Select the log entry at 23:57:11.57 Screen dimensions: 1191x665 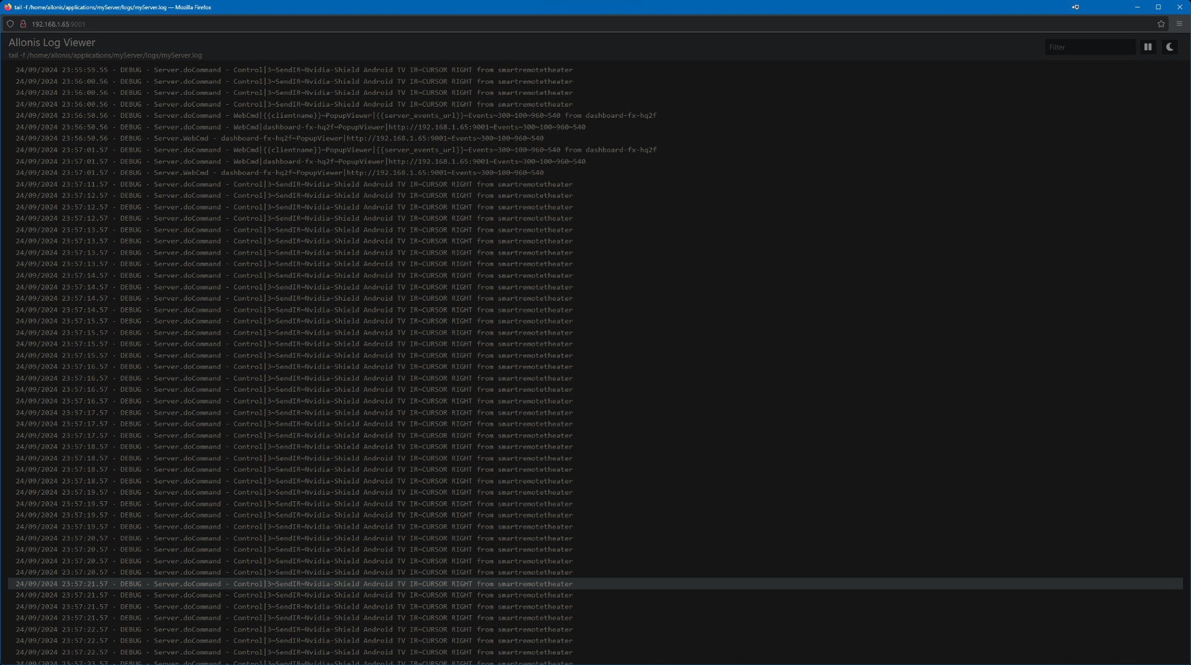[x=595, y=185]
